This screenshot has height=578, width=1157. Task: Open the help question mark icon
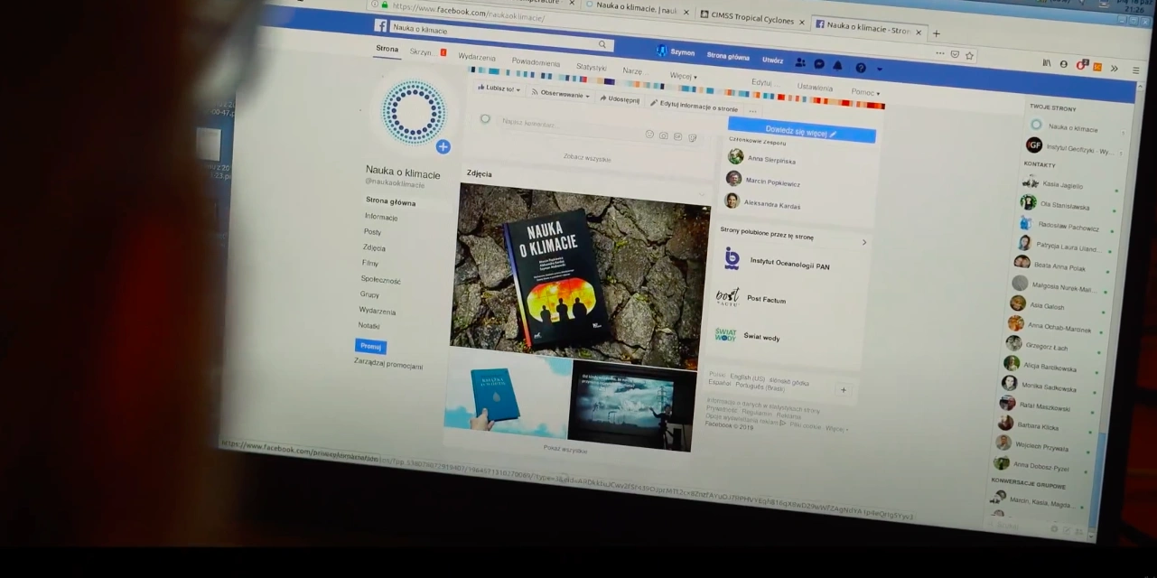pos(861,67)
